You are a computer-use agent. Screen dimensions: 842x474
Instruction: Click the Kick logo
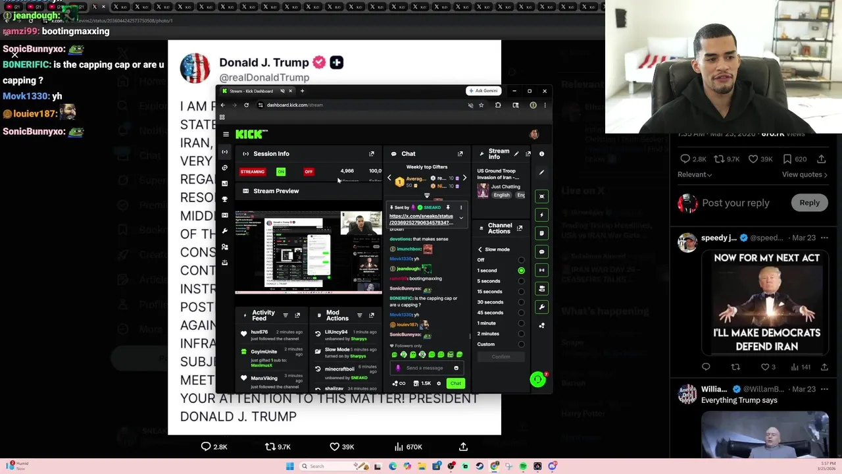coord(251,134)
